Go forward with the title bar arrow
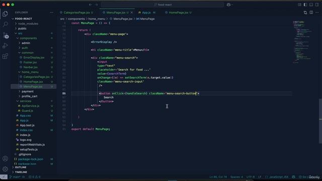The width and height of the screenshot is (322, 181). coord(96,5)
